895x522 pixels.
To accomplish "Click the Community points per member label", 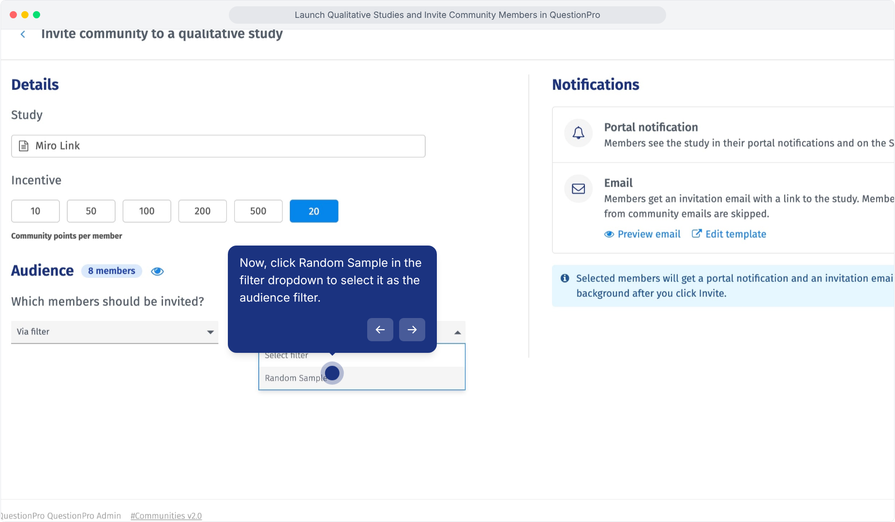I will point(67,236).
